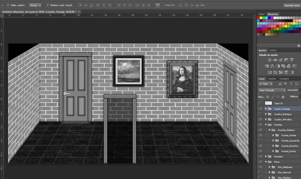Click the Color Balance adjustment icon
Viewport: 301px width, 179px height.
pyautogui.click(x=272, y=66)
